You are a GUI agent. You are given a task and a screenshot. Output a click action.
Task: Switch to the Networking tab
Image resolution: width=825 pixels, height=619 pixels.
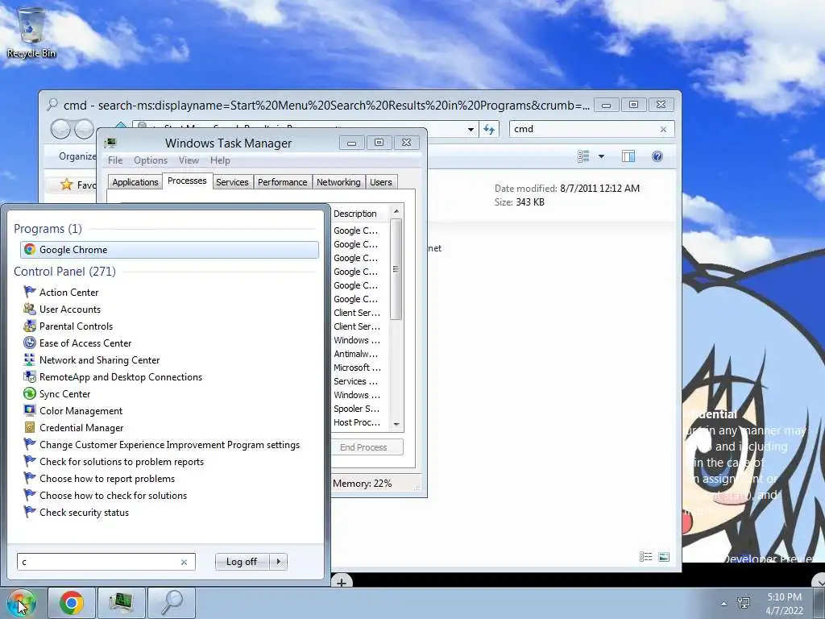[x=338, y=182]
